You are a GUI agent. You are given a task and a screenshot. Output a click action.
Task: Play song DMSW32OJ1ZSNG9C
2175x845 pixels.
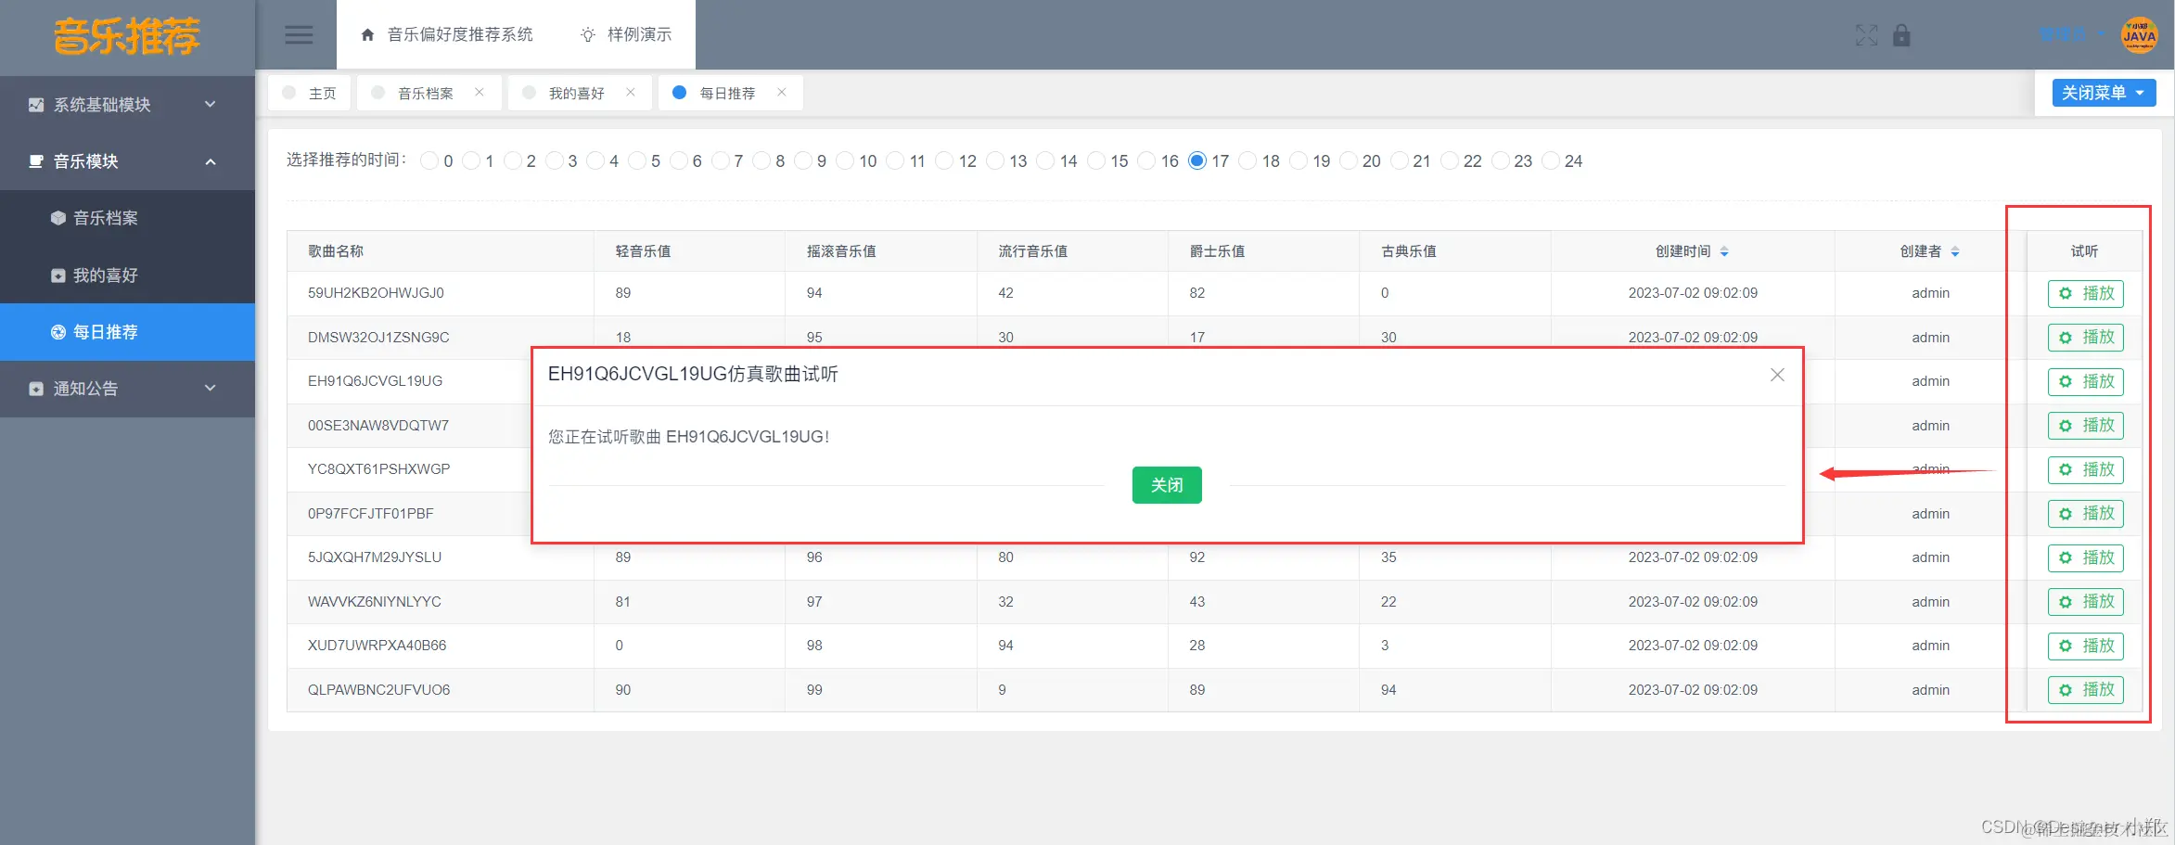2085,338
